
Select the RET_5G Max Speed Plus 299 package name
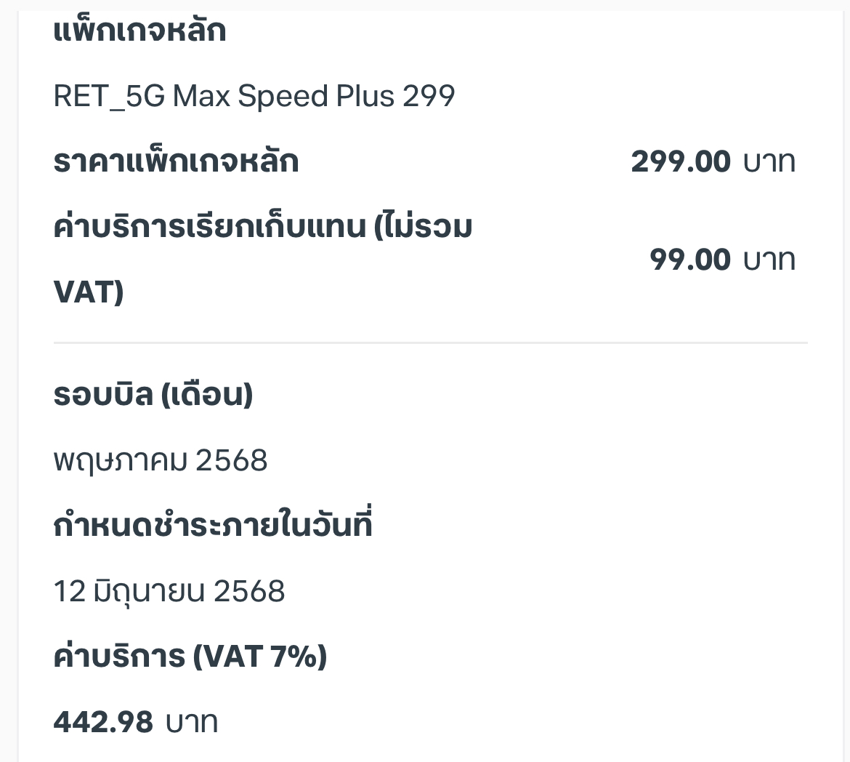(x=254, y=97)
